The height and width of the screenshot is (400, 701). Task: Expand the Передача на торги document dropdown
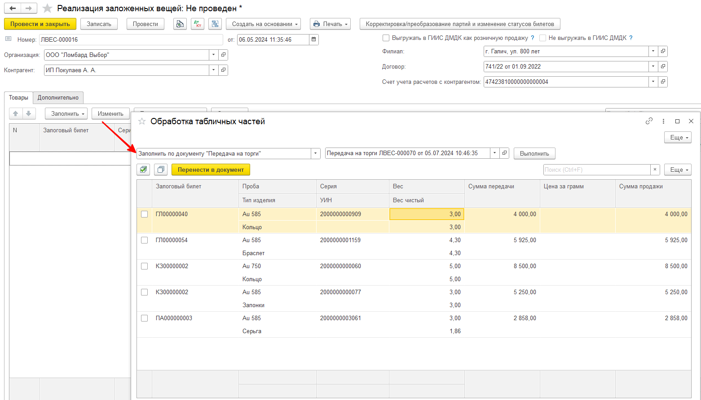[x=494, y=153]
